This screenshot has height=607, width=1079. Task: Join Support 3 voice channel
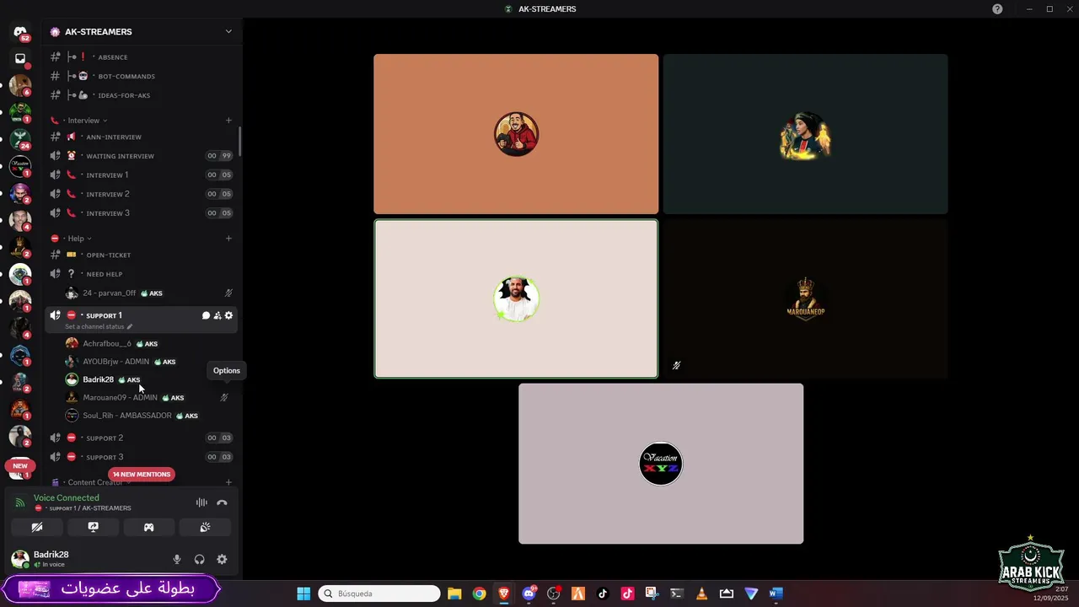(141, 457)
